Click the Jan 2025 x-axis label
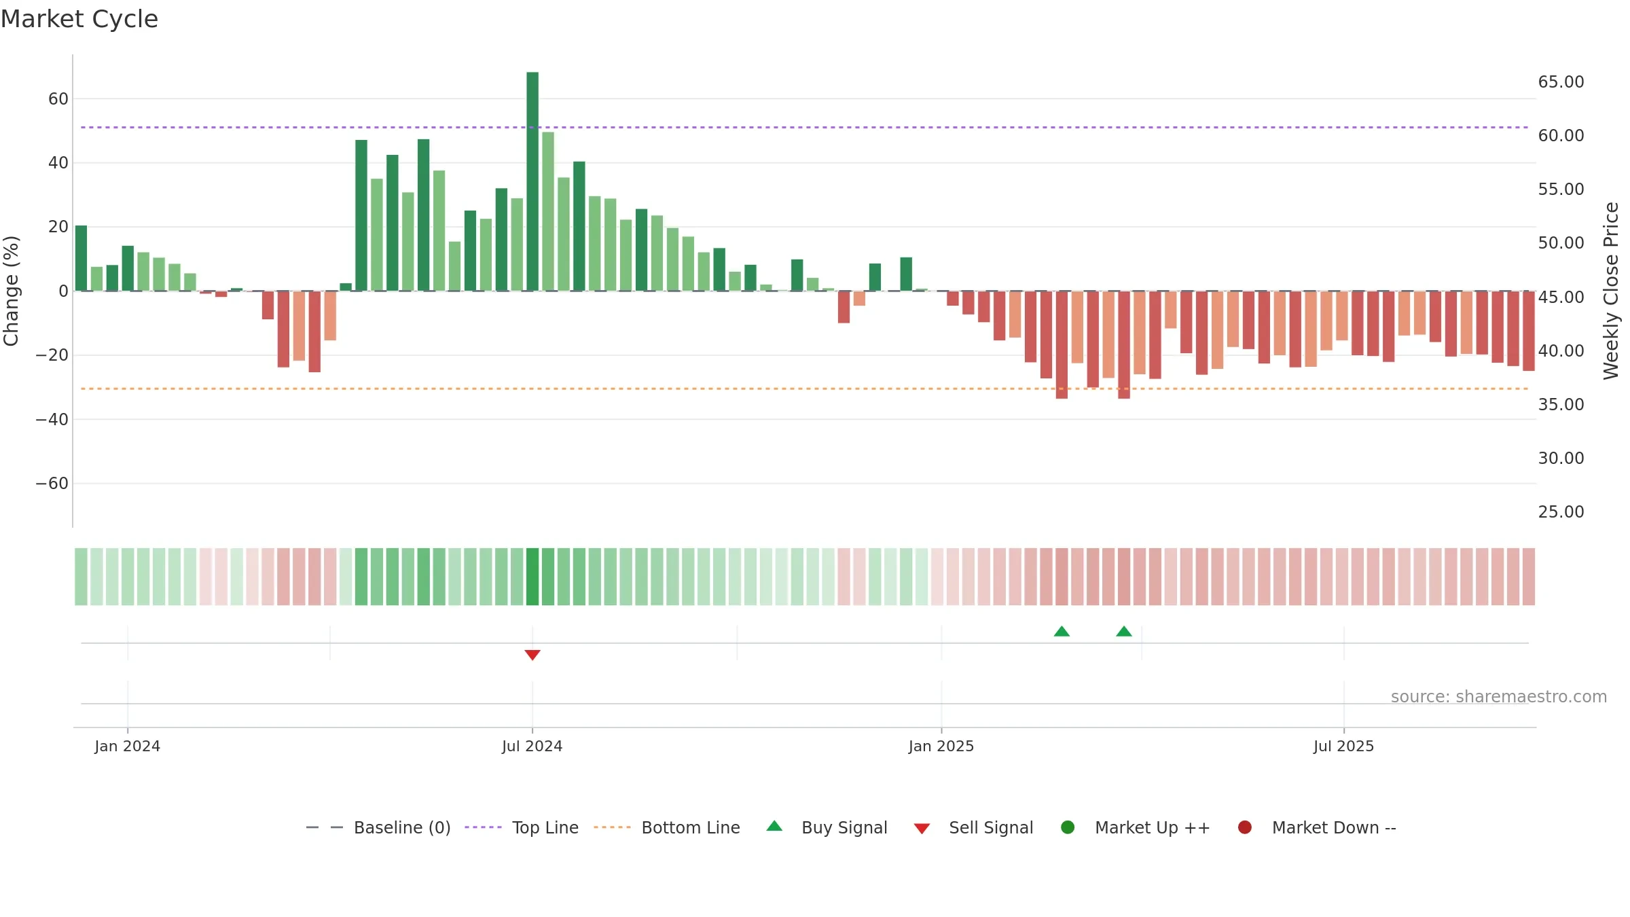Screen dimensions: 1630x917 [941, 747]
